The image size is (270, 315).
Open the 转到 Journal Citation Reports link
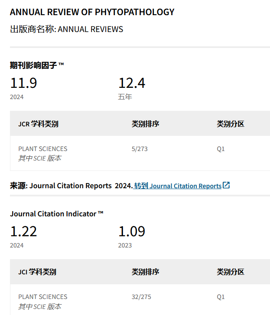pos(178,186)
